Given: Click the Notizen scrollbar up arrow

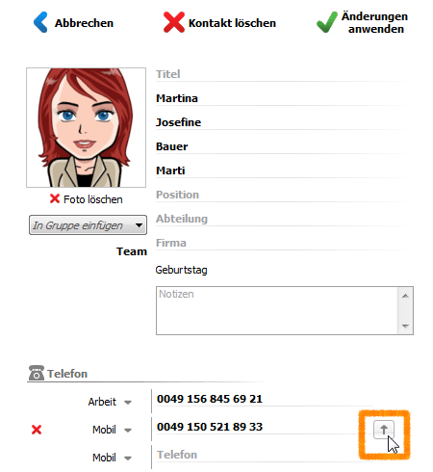Looking at the screenshot, I should 405,296.
